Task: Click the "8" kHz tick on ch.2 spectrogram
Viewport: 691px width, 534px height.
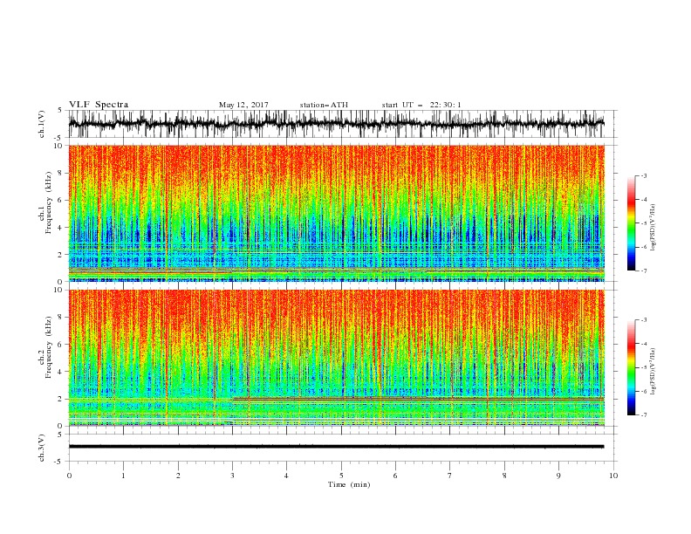Action: click(60, 317)
